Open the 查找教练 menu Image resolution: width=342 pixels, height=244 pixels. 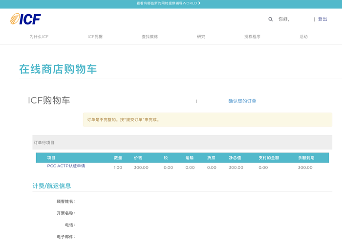(x=150, y=37)
